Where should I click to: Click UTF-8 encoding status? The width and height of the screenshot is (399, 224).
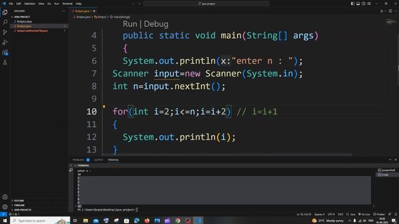pyautogui.click(x=331, y=214)
